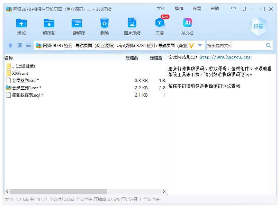Click the horizontal scrollbar right arrow
This screenshot has height=207, width=280.
click(x=164, y=191)
